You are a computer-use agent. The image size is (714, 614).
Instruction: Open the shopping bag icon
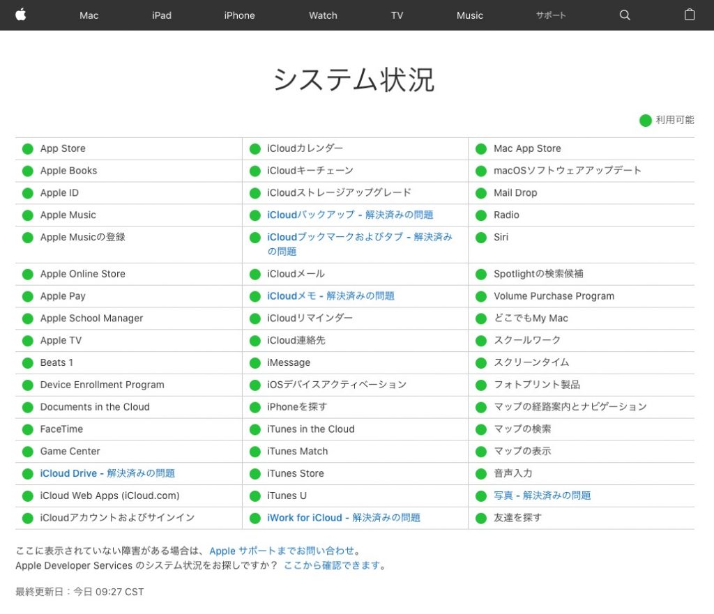pyautogui.click(x=690, y=15)
